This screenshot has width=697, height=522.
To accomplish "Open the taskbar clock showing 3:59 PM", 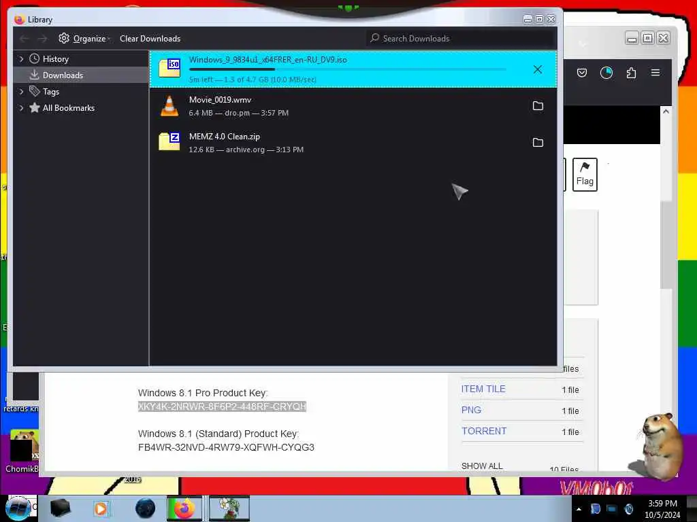I will coord(662,508).
